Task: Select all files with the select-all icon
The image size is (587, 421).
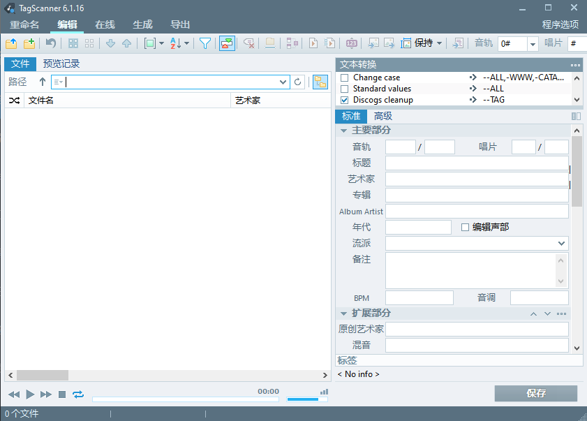Action: point(74,43)
